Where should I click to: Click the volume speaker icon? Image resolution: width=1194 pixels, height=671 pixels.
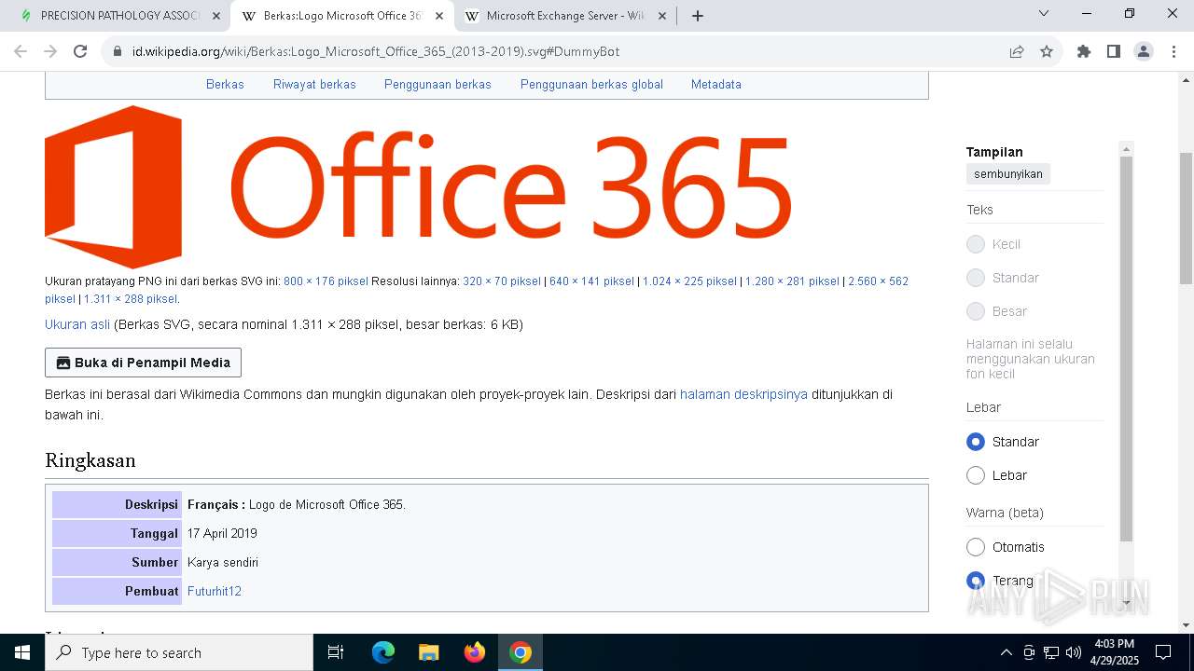pos(1074,652)
